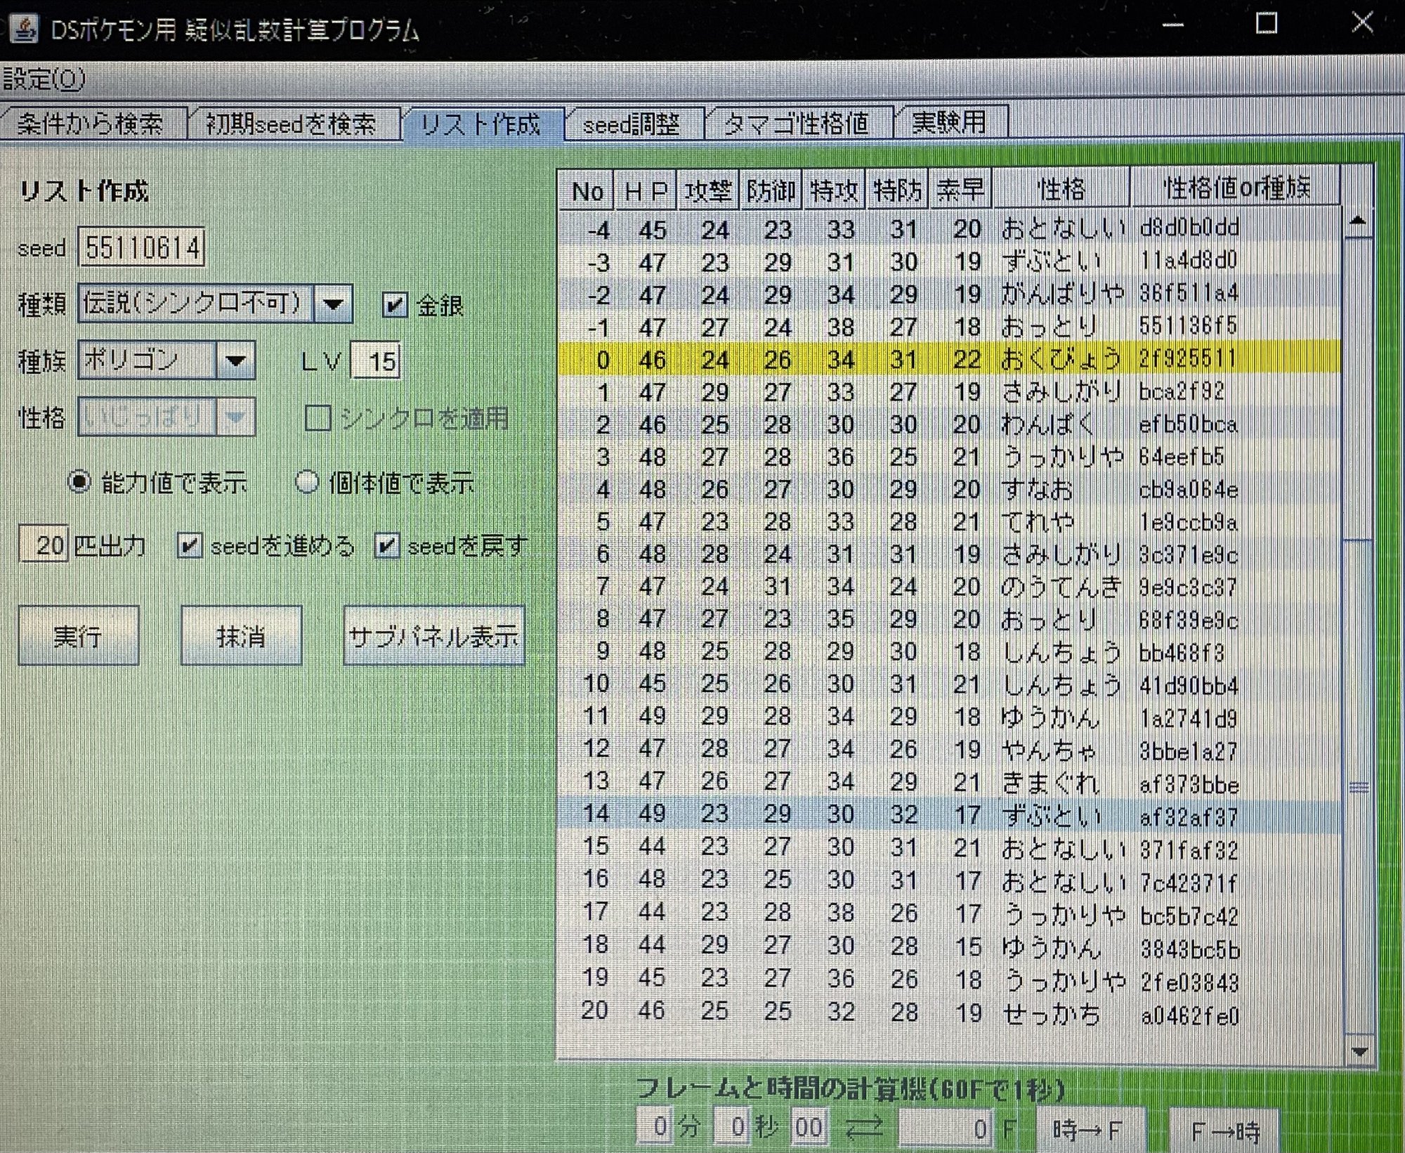Enable the シンクロを適用 checkbox
1405x1153 pixels.
click(320, 418)
